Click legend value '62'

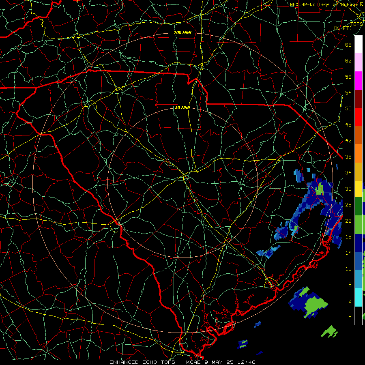tap(348, 61)
